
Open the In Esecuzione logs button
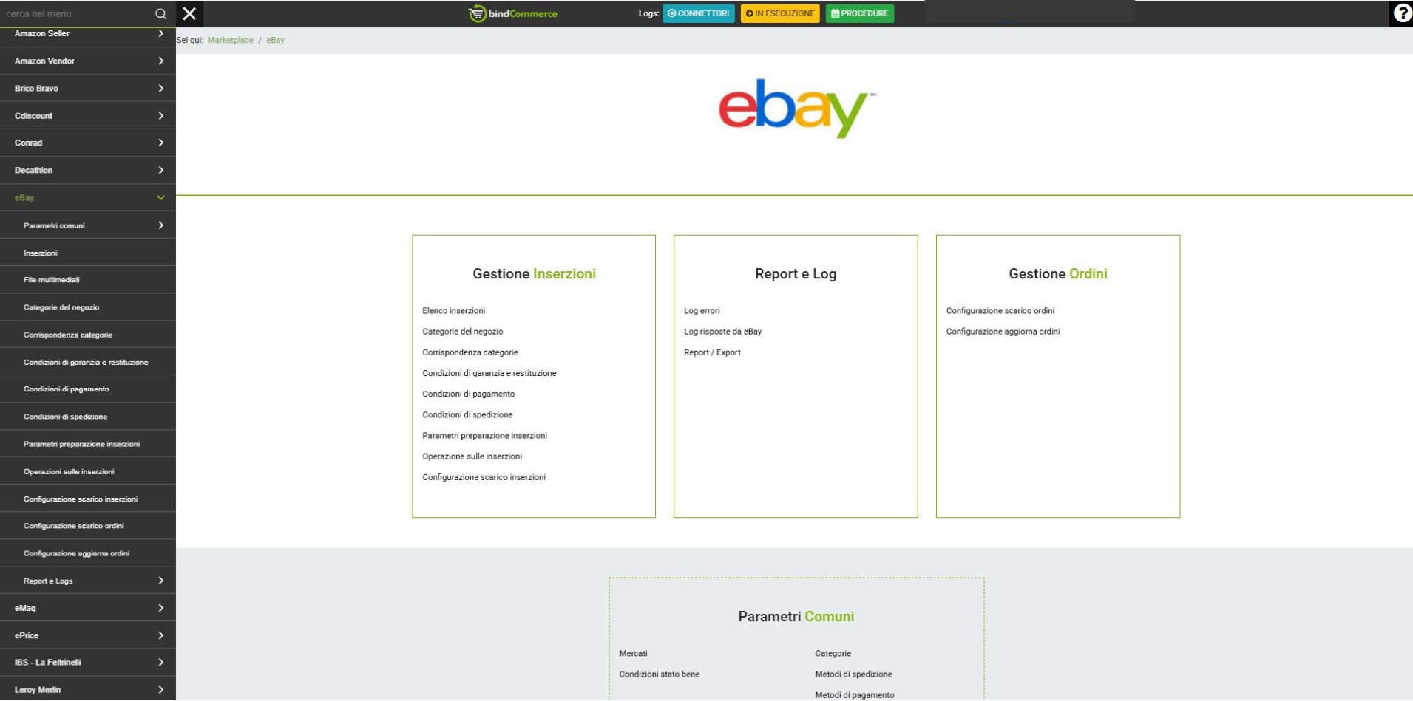pyautogui.click(x=779, y=13)
